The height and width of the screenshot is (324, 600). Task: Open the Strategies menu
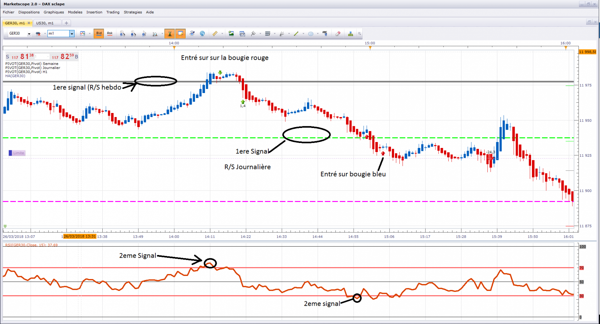point(133,12)
